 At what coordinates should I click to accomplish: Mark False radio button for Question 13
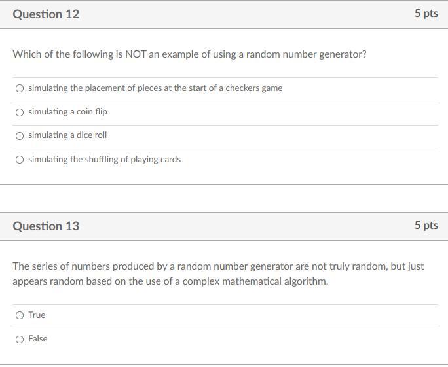pos(20,340)
